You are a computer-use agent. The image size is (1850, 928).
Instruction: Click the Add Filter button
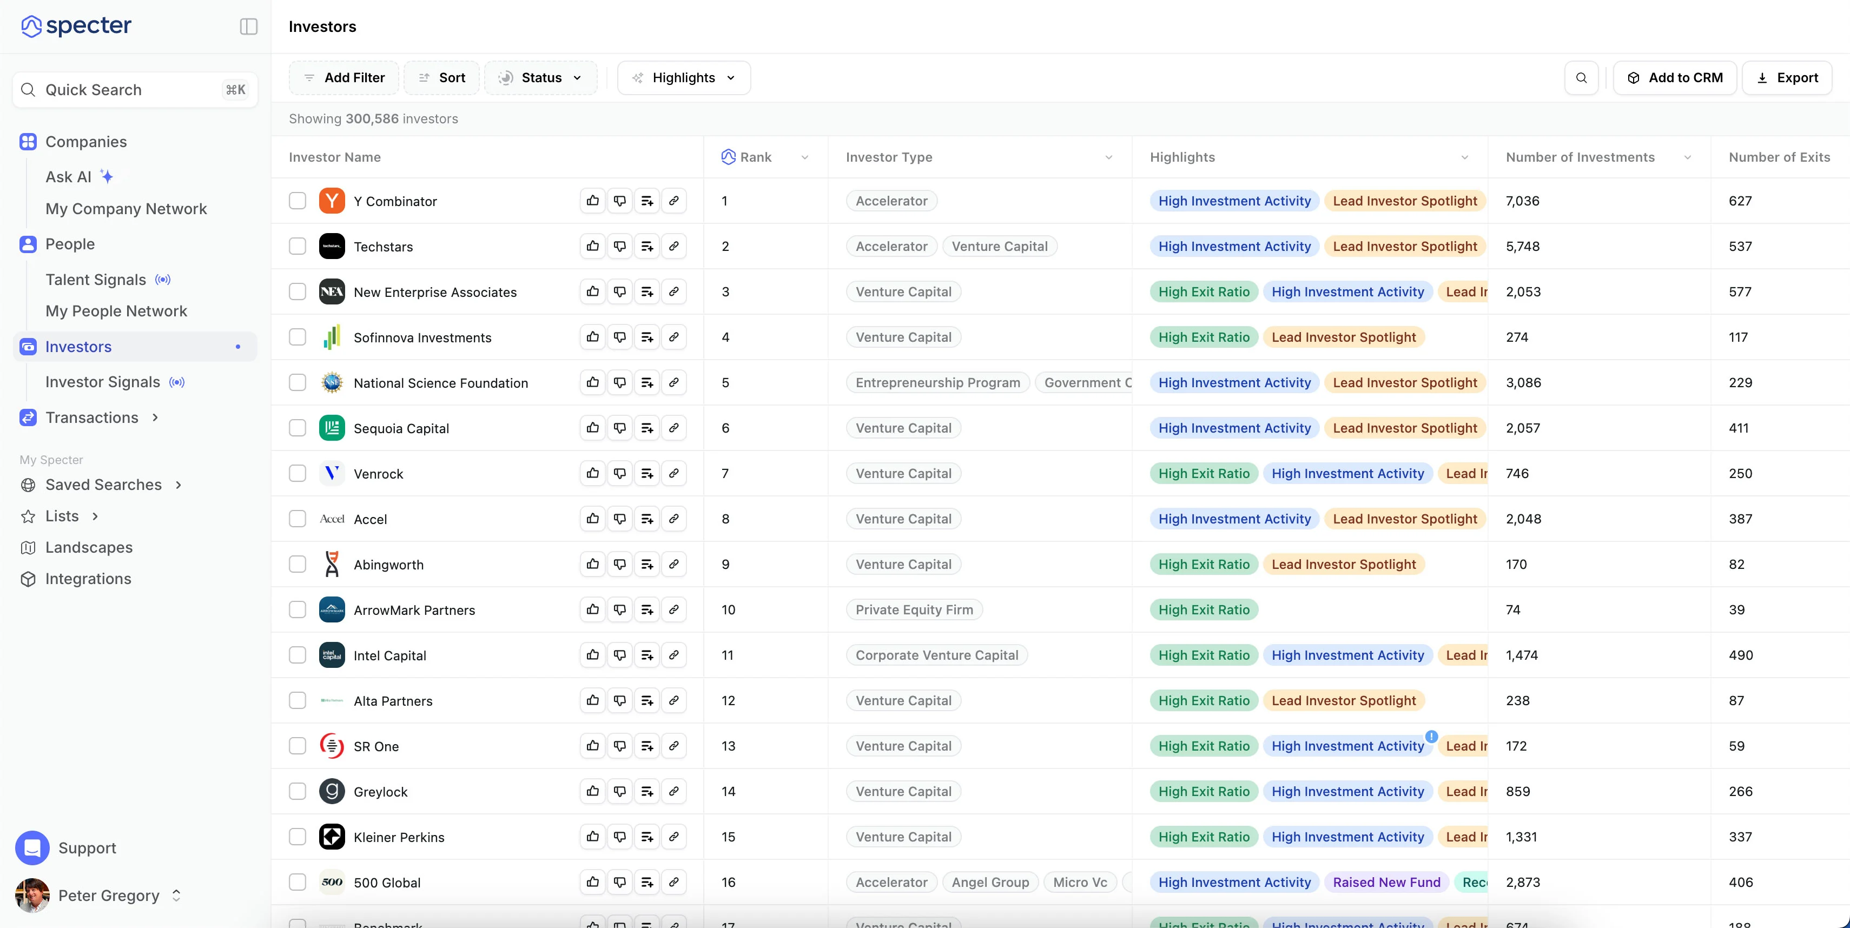[x=344, y=77]
